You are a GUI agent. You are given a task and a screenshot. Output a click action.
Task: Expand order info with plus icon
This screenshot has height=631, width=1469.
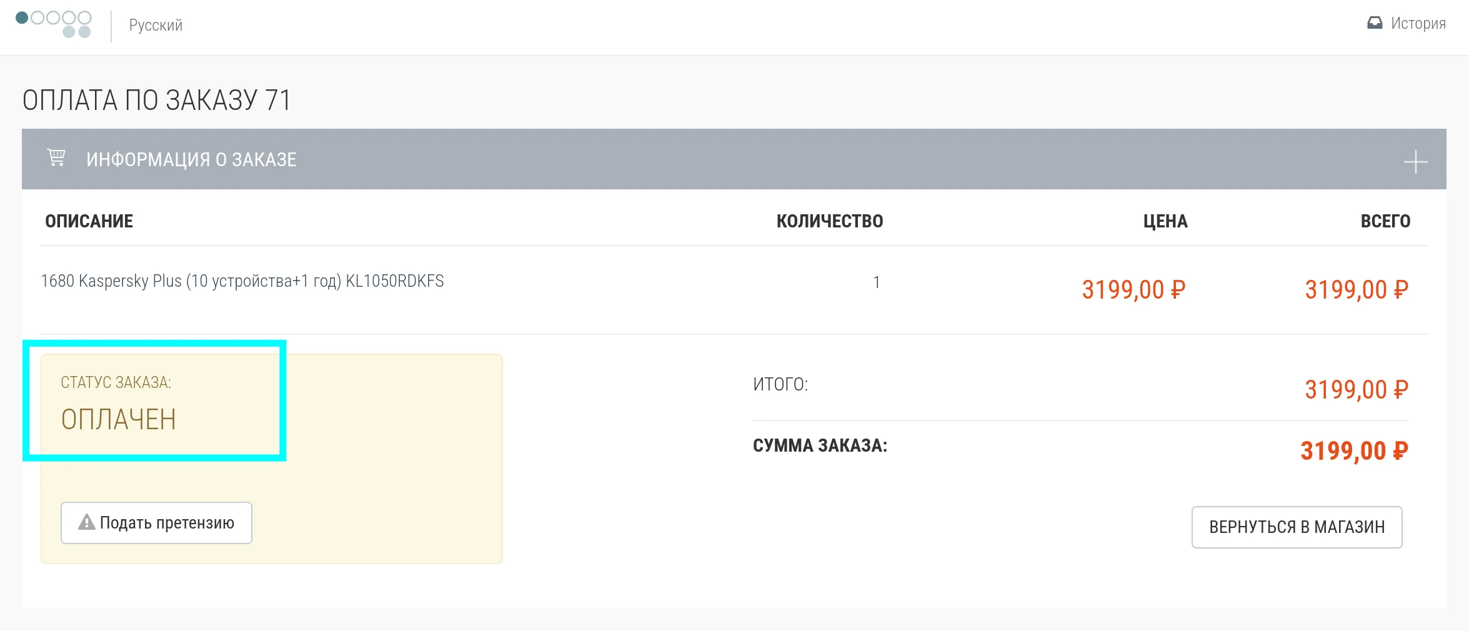point(1415,162)
